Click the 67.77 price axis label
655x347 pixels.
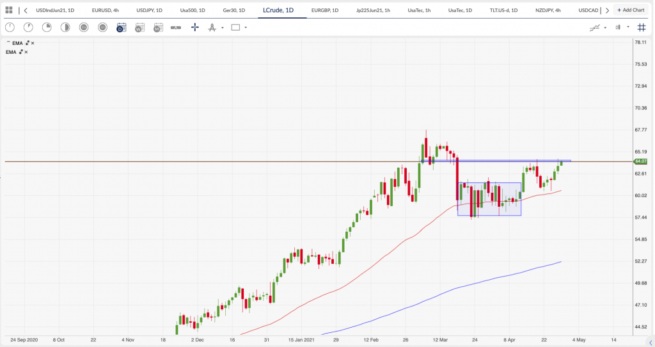pyautogui.click(x=640, y=130)
